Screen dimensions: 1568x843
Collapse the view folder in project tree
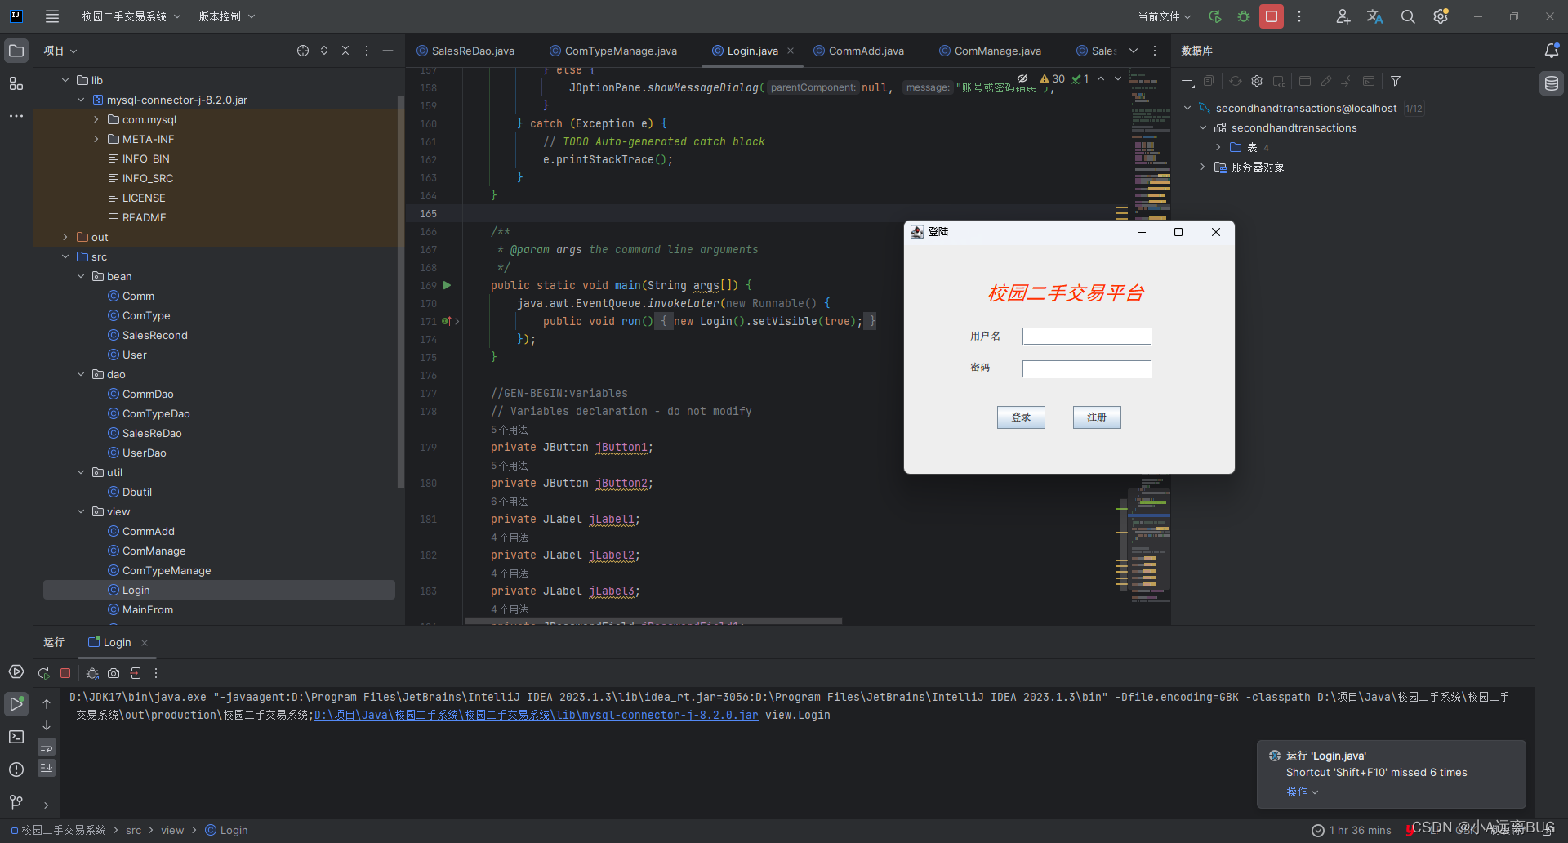(80, 511)
